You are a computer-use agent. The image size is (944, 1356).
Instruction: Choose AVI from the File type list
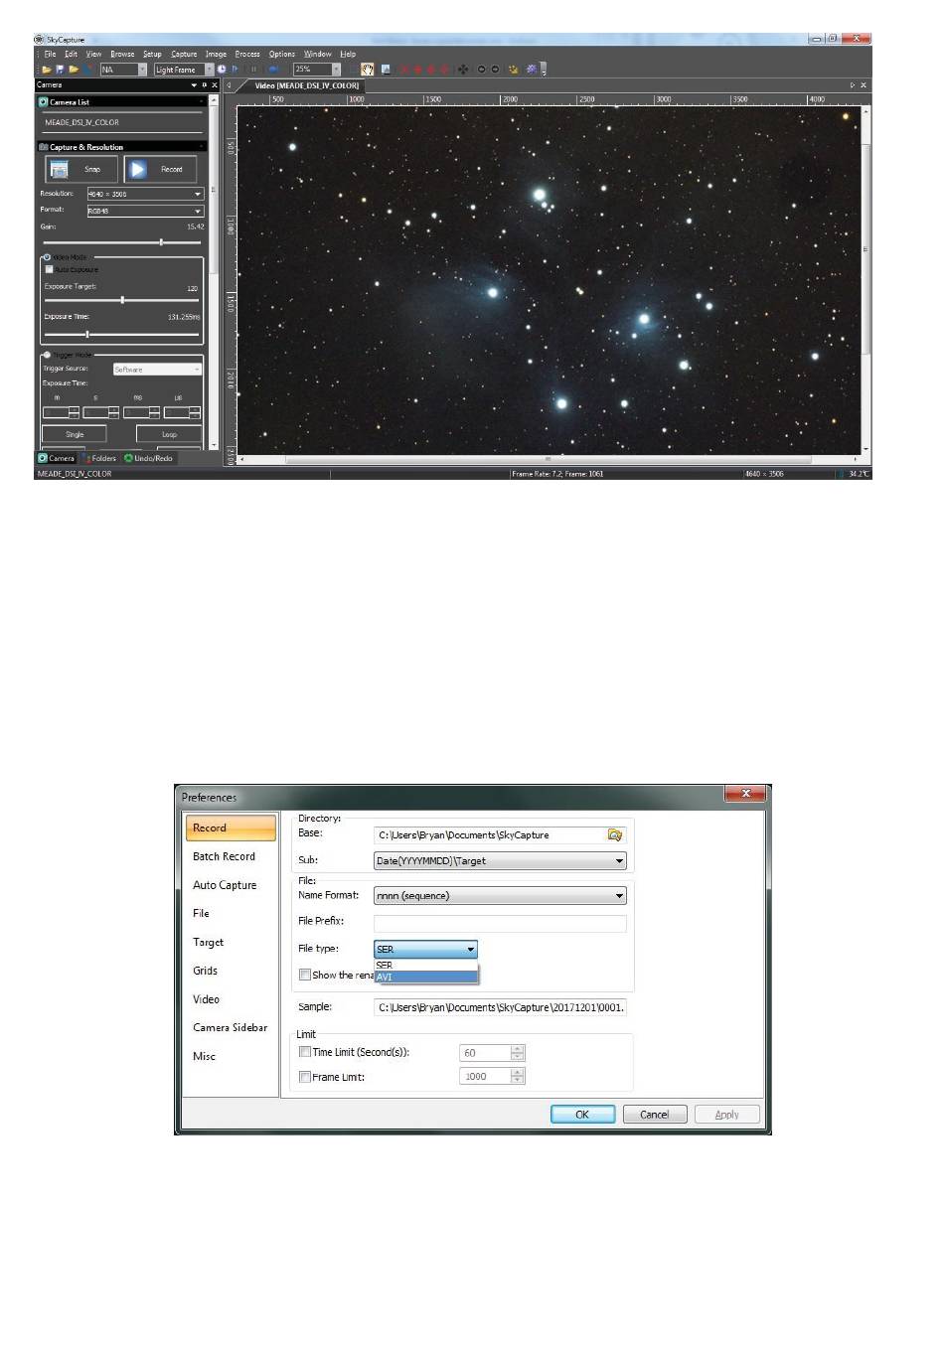point(426,978)
